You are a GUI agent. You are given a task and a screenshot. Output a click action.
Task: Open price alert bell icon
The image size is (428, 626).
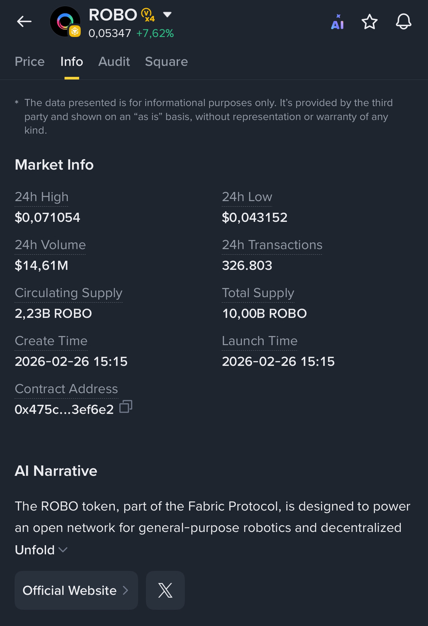pos(403,22)
